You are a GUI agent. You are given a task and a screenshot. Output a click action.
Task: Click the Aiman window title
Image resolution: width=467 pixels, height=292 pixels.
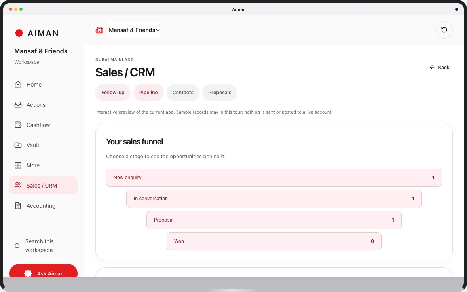[x=239, y=9]
